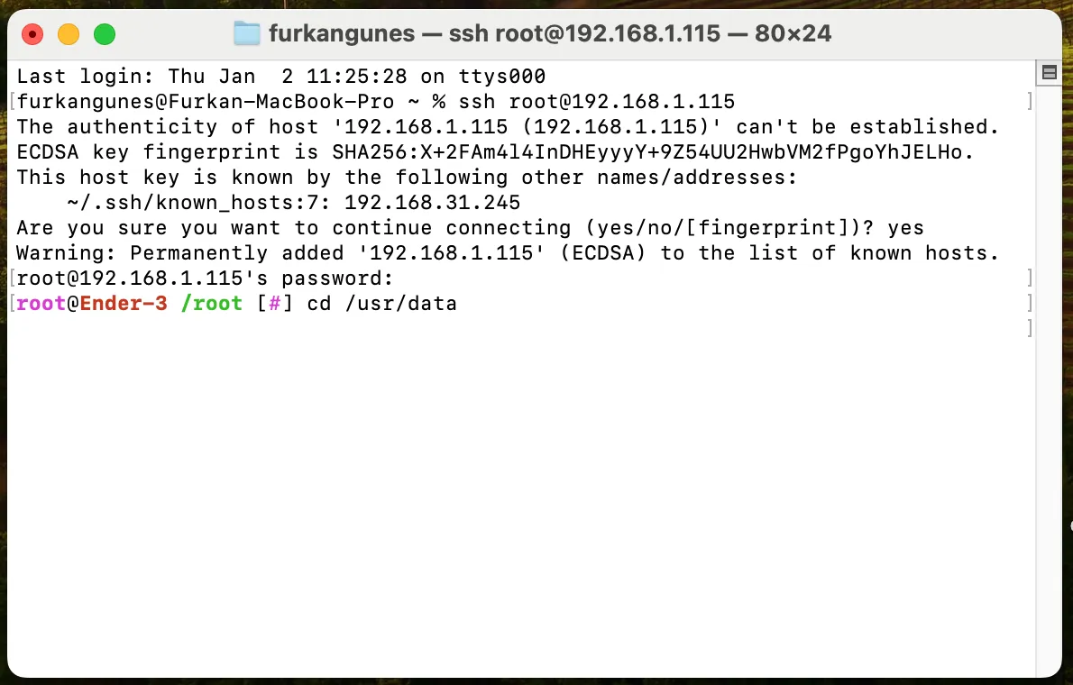The height and width of the screenshot is (685, 1073).
Task: Click the IP address 192.168.31.245
Action: click(433, 203)
